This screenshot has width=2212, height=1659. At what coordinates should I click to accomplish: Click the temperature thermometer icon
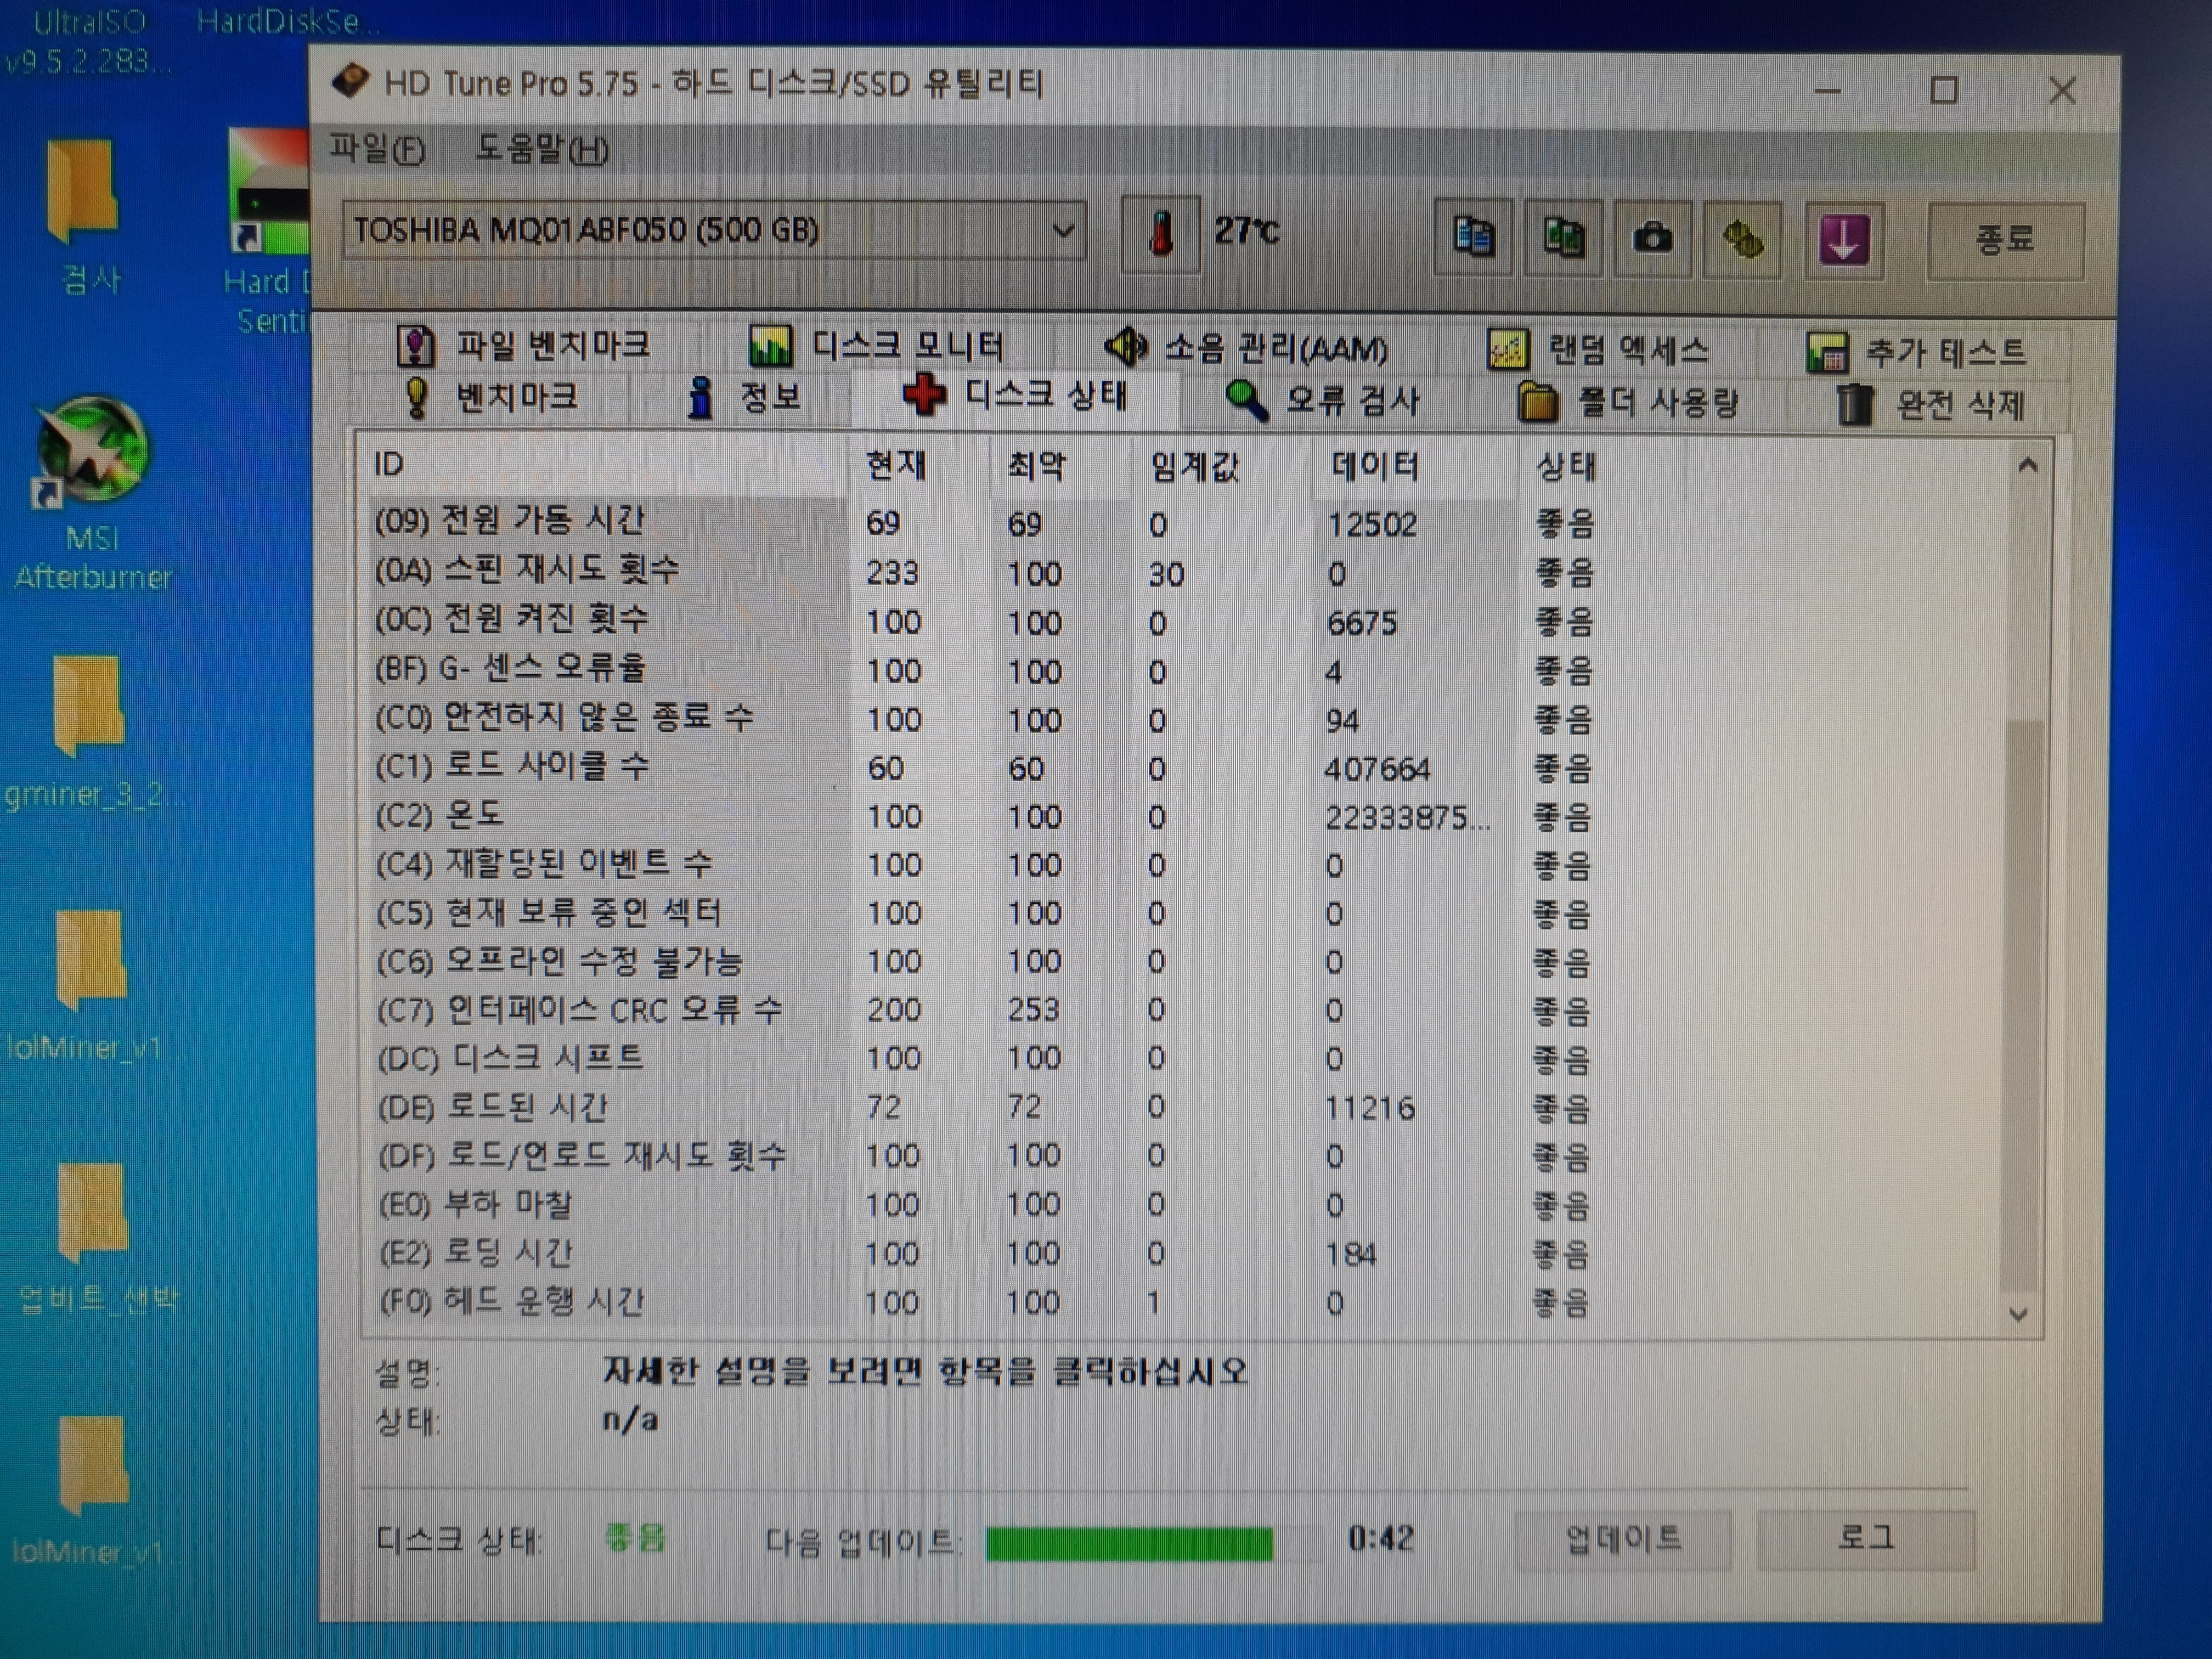(1161, 234)
